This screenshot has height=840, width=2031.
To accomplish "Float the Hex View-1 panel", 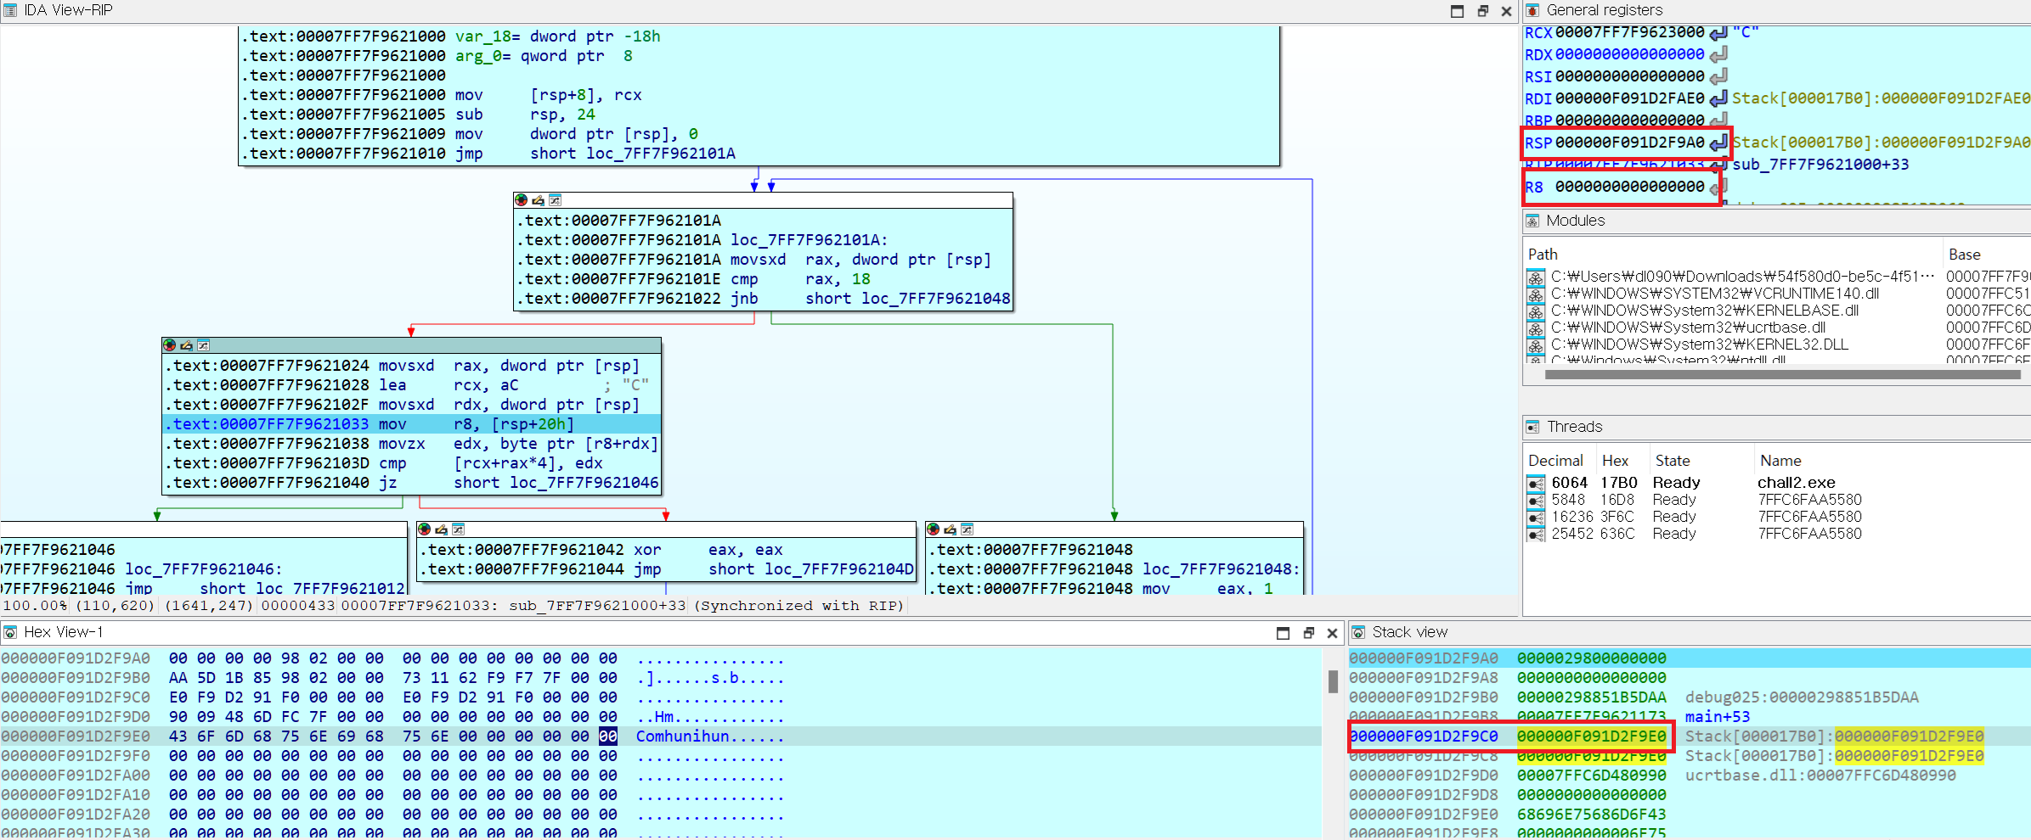I will [x=1309, y=633].
